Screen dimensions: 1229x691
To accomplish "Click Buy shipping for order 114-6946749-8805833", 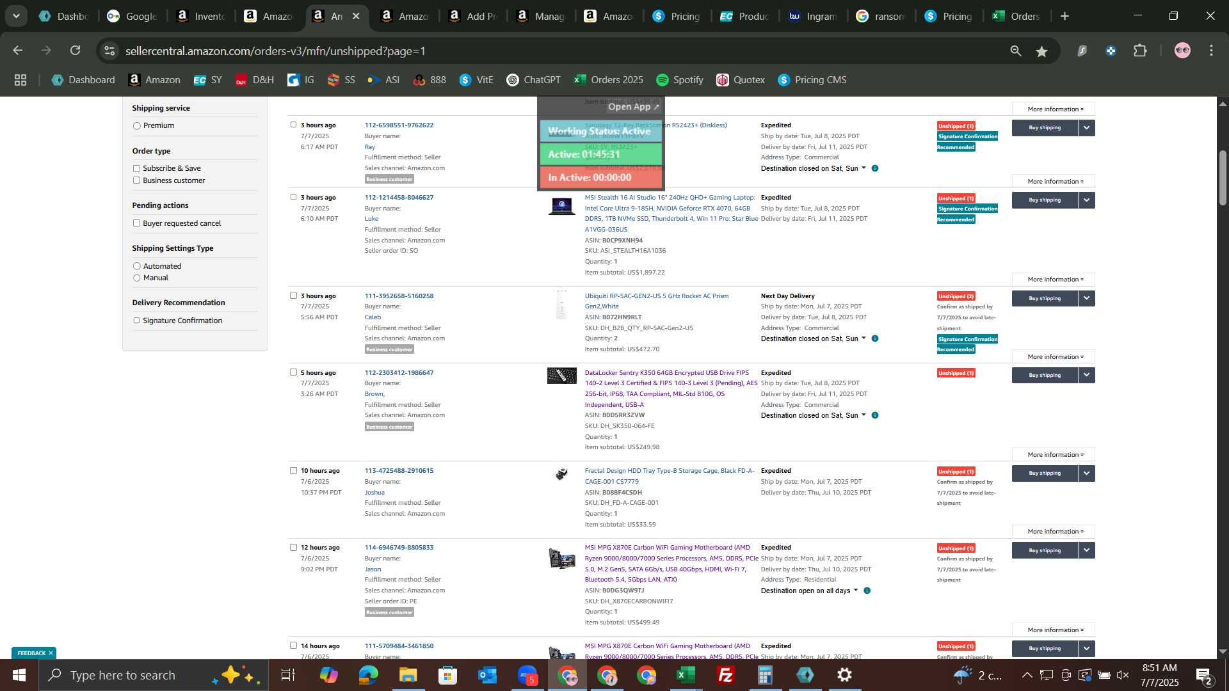I will pyautogui.click(x=1044, y=550).
